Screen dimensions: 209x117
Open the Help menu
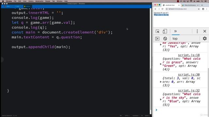[66, 1]
